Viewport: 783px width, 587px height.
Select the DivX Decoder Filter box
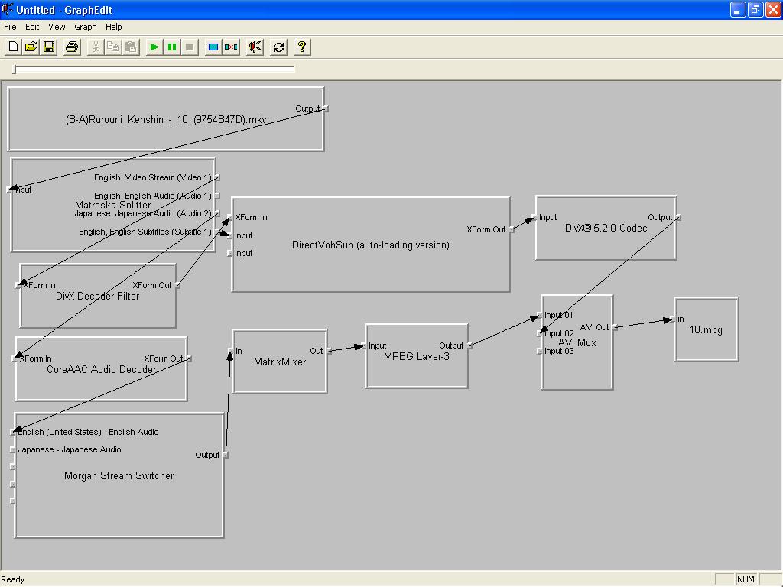point(97,296)
